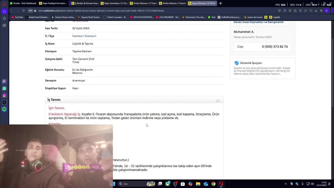Collapse the İş Tanımı section

[218, 101]
